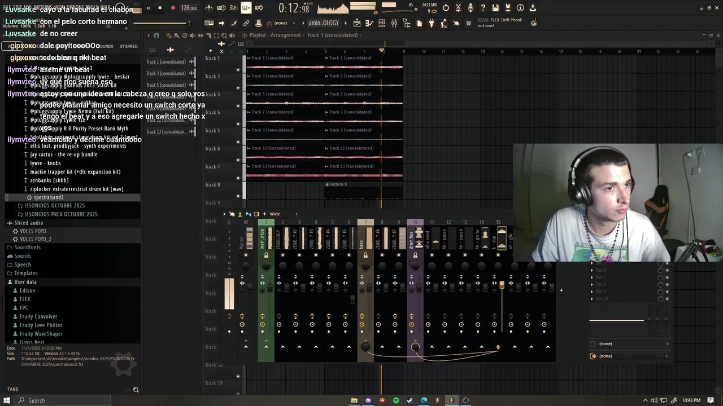Image resolution: width=723 pixels, height=406 pixels.
Task: Open project info with the i icon
Action: tap(520, 8)
